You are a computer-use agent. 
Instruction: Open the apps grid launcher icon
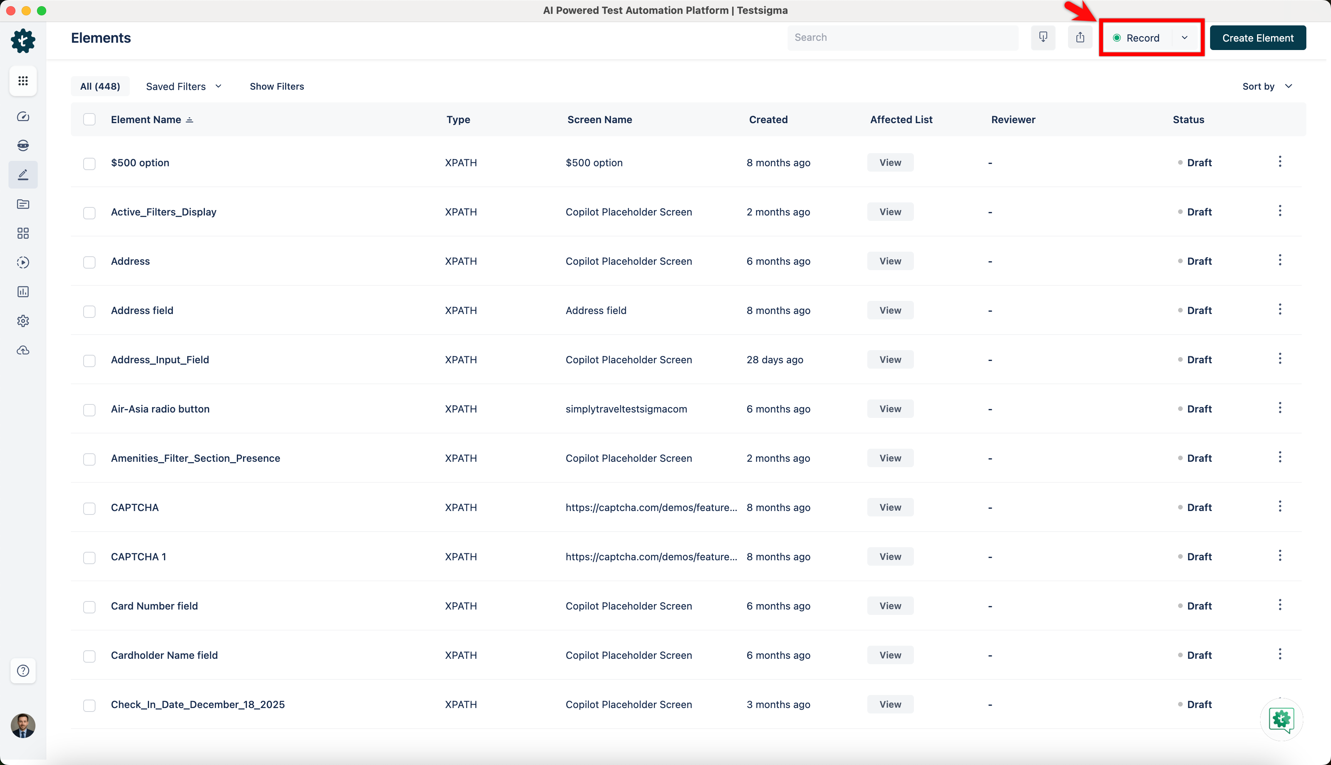pos(23,81)
